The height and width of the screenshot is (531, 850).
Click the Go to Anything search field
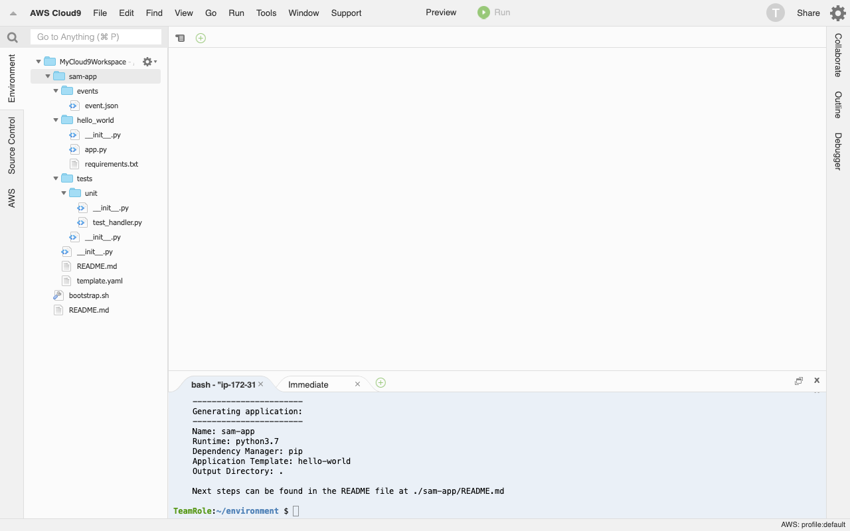[96, 37]
